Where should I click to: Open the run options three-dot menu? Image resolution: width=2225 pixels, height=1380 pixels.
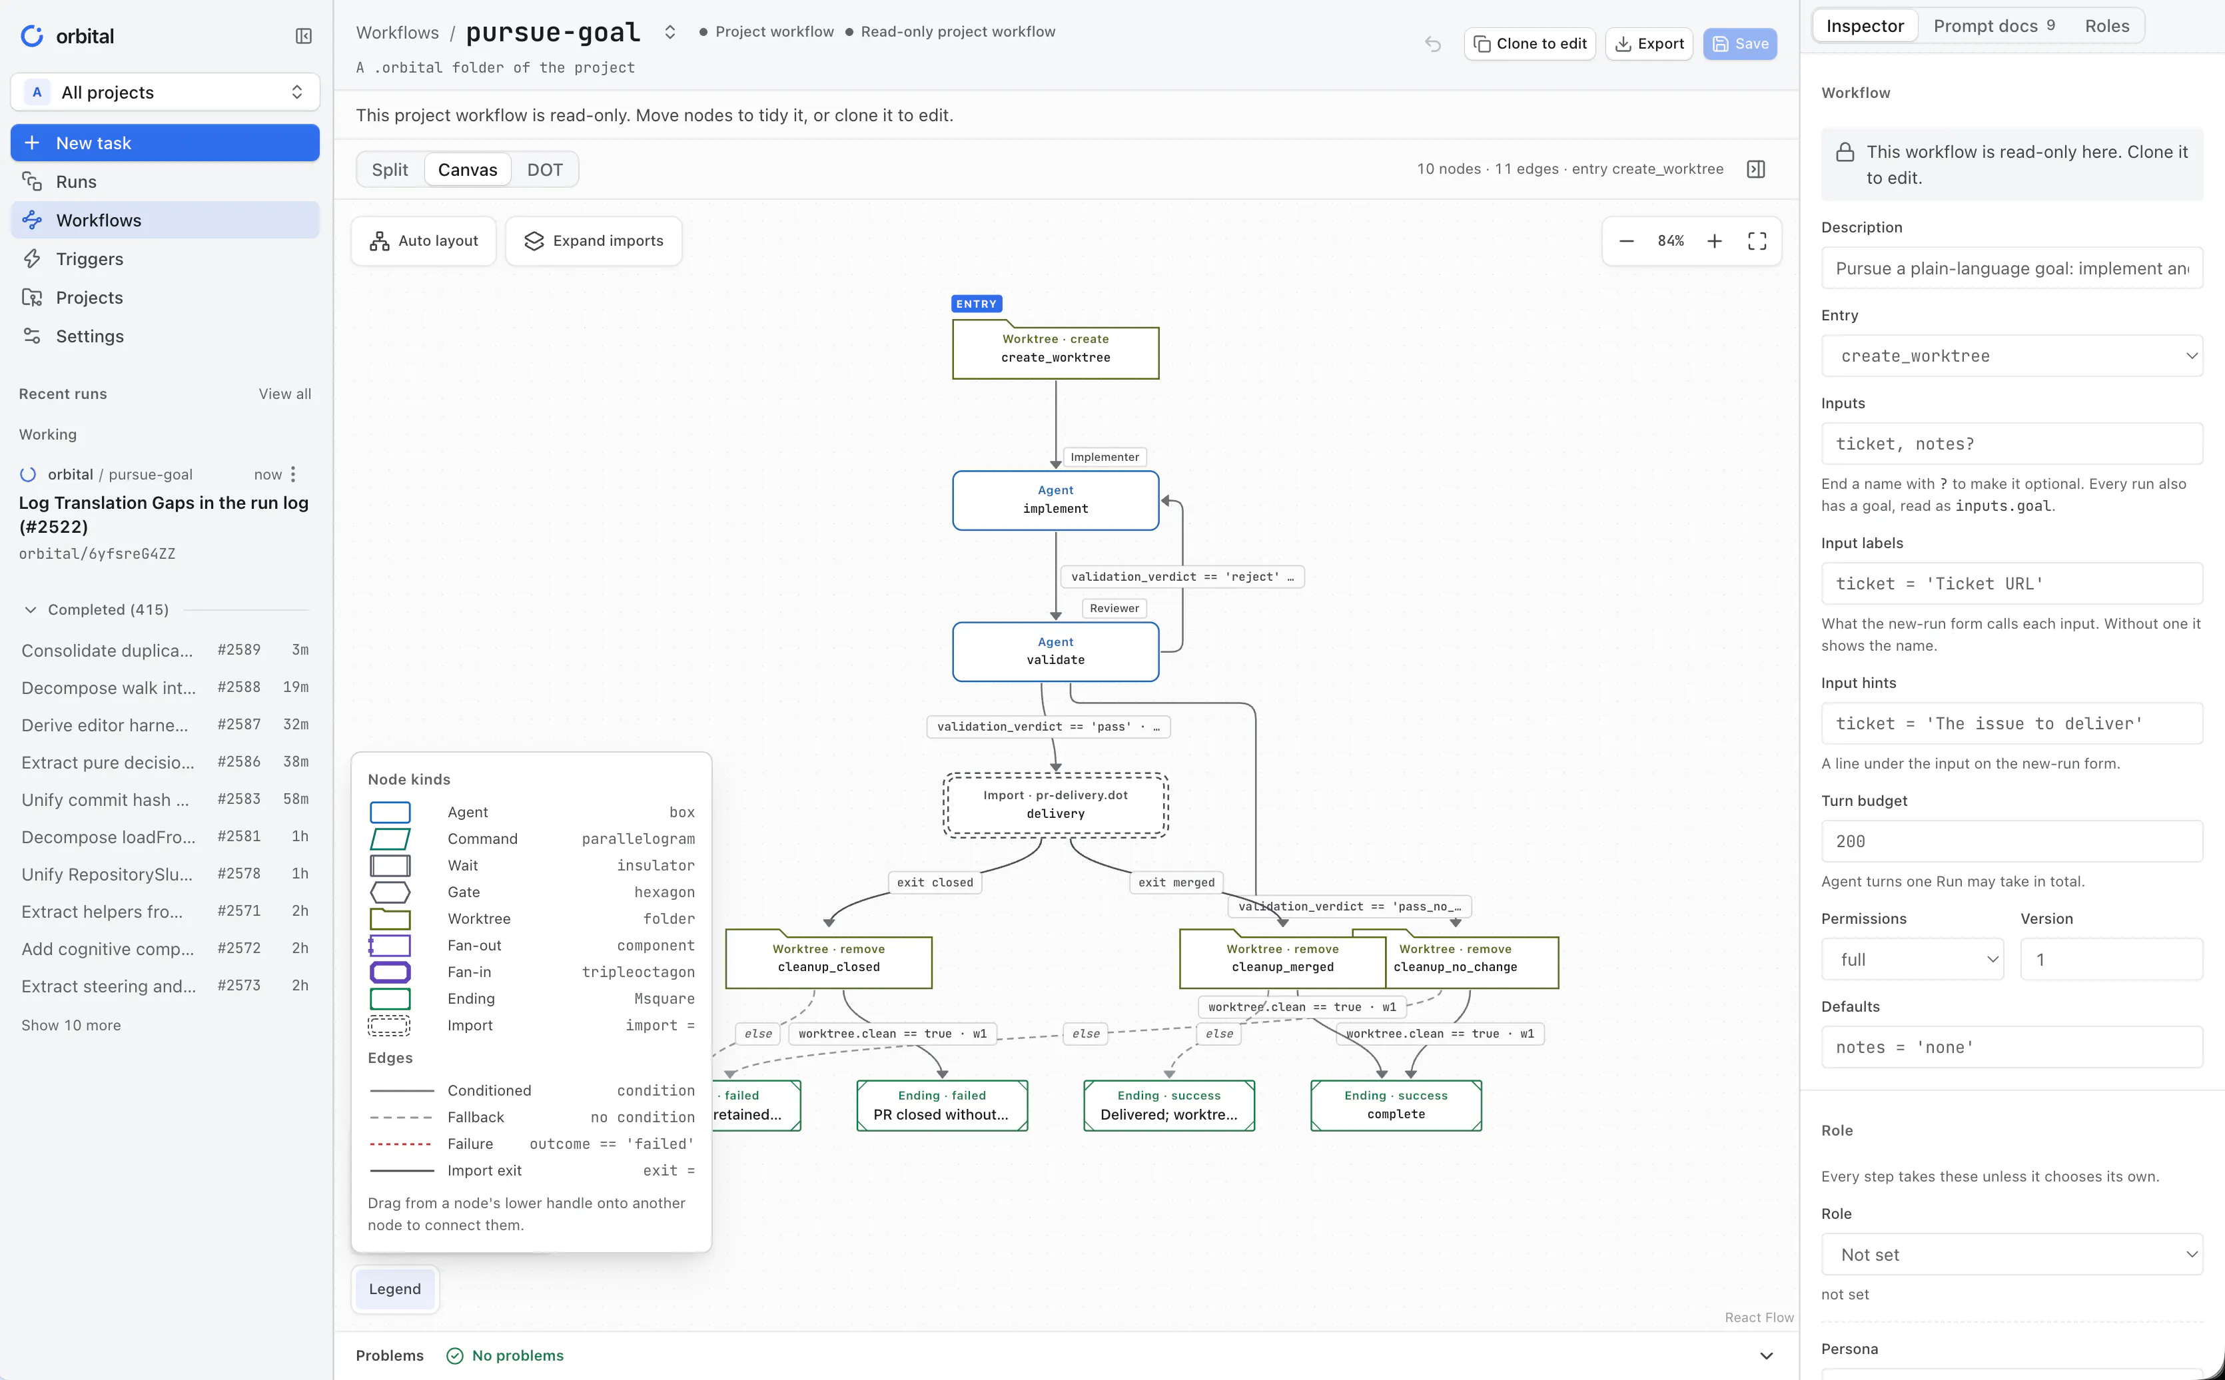tap(293, 475)
